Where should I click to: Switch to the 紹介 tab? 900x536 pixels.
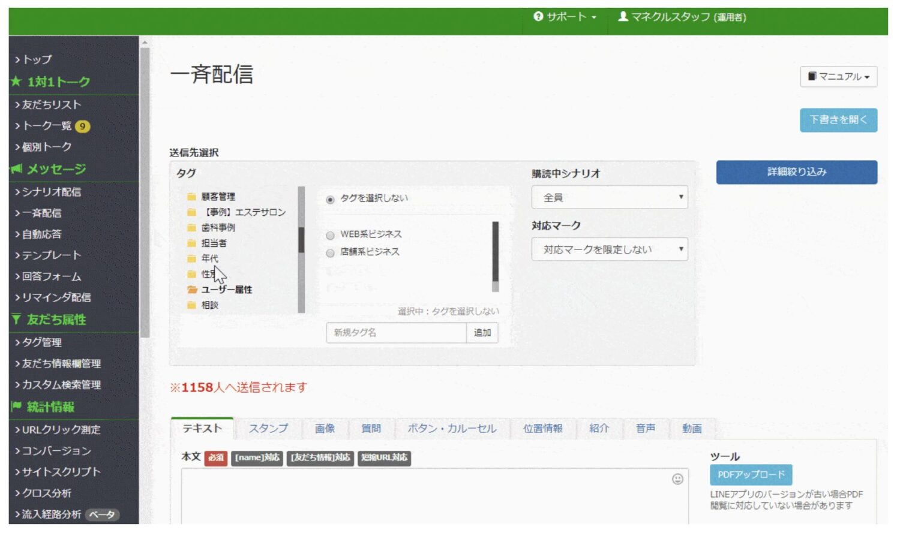pos(599,429)
